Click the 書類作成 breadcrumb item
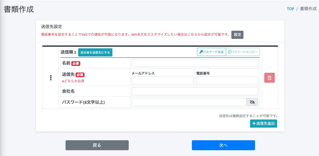The height and width of the screenshot is (156, 319). tap(308, 9)
